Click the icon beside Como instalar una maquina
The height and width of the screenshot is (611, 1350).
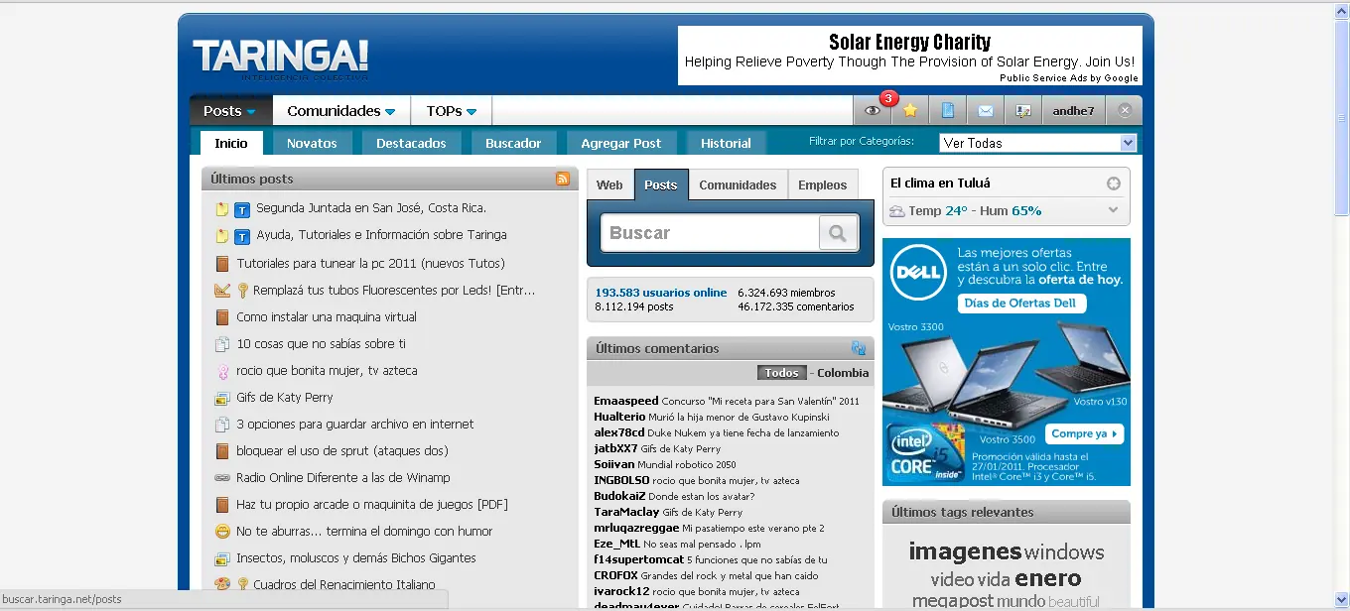222,317
